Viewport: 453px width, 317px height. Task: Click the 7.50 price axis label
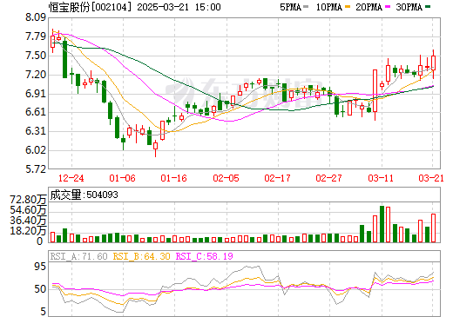click(36, 56)
